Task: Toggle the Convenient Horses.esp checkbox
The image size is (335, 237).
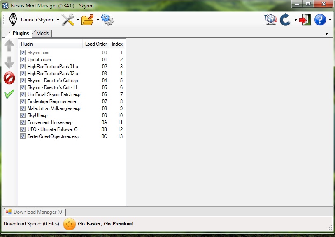Action: coord(23,122)
